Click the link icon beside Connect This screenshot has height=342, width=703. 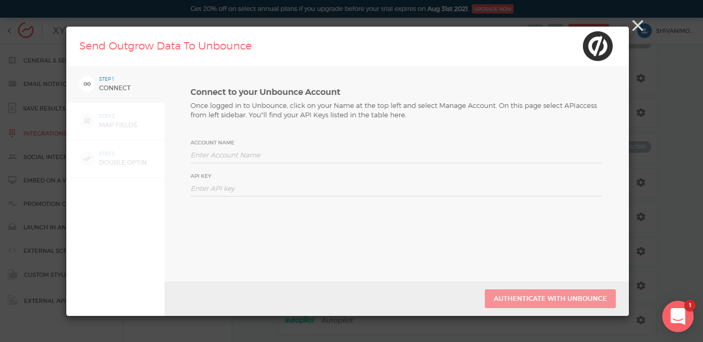[87, 83]
